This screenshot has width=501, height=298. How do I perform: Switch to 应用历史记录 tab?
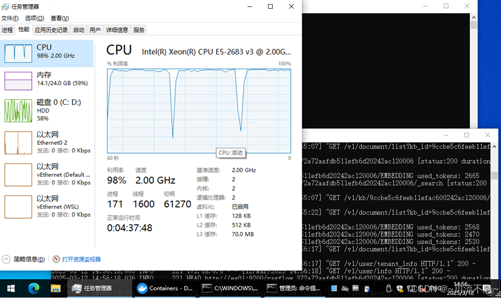pos(51,30)
